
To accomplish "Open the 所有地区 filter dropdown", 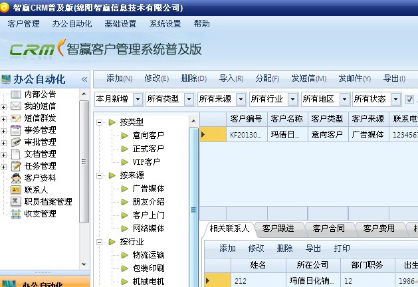I will [x=344, y=100].
